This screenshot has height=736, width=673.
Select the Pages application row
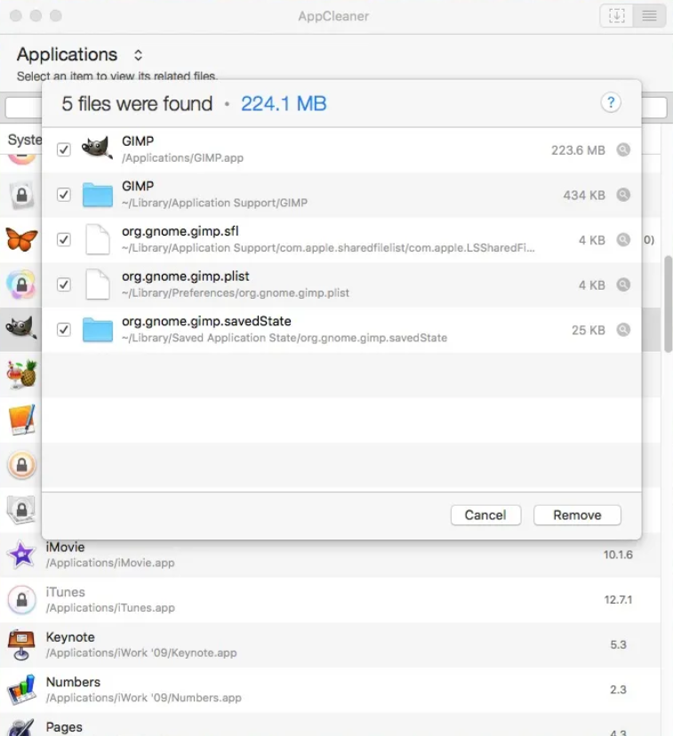pyautogui.click(x=331, y=724)
